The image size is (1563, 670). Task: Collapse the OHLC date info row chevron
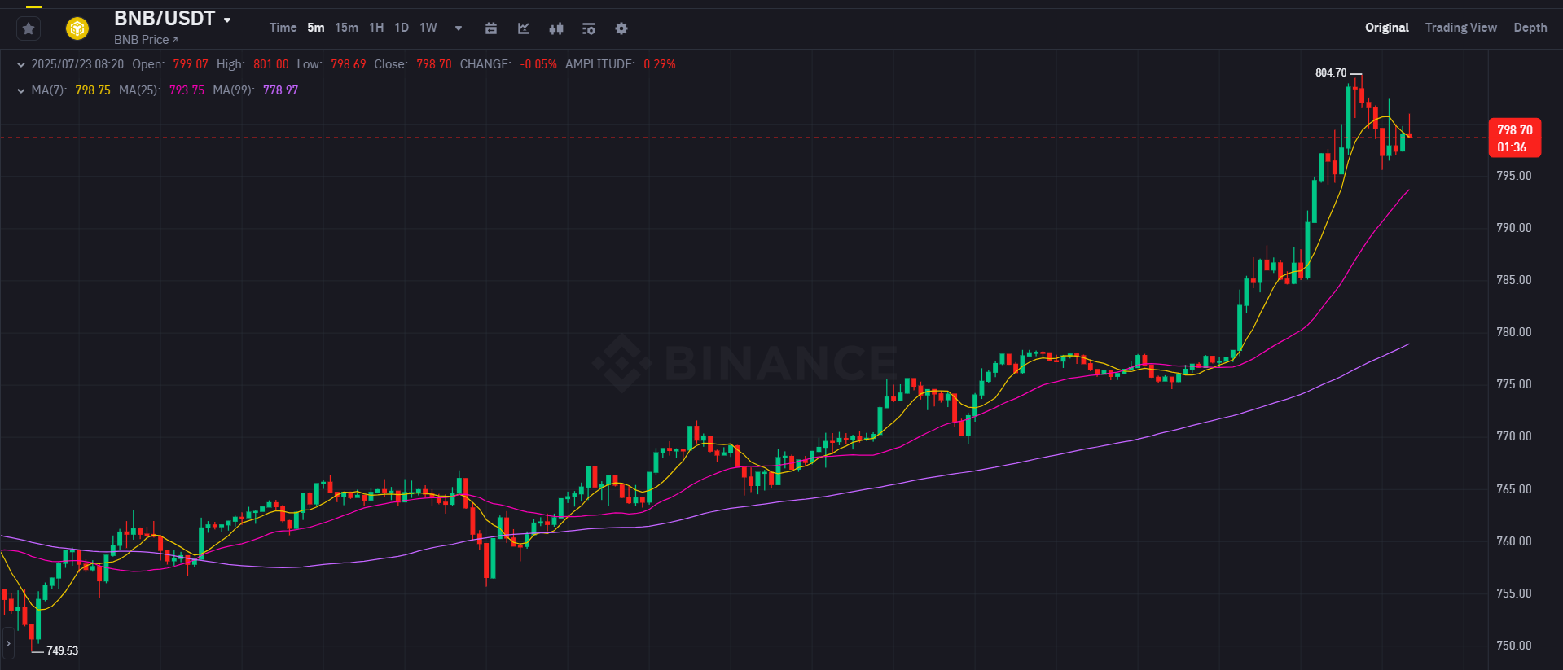(x=21, y=64)
